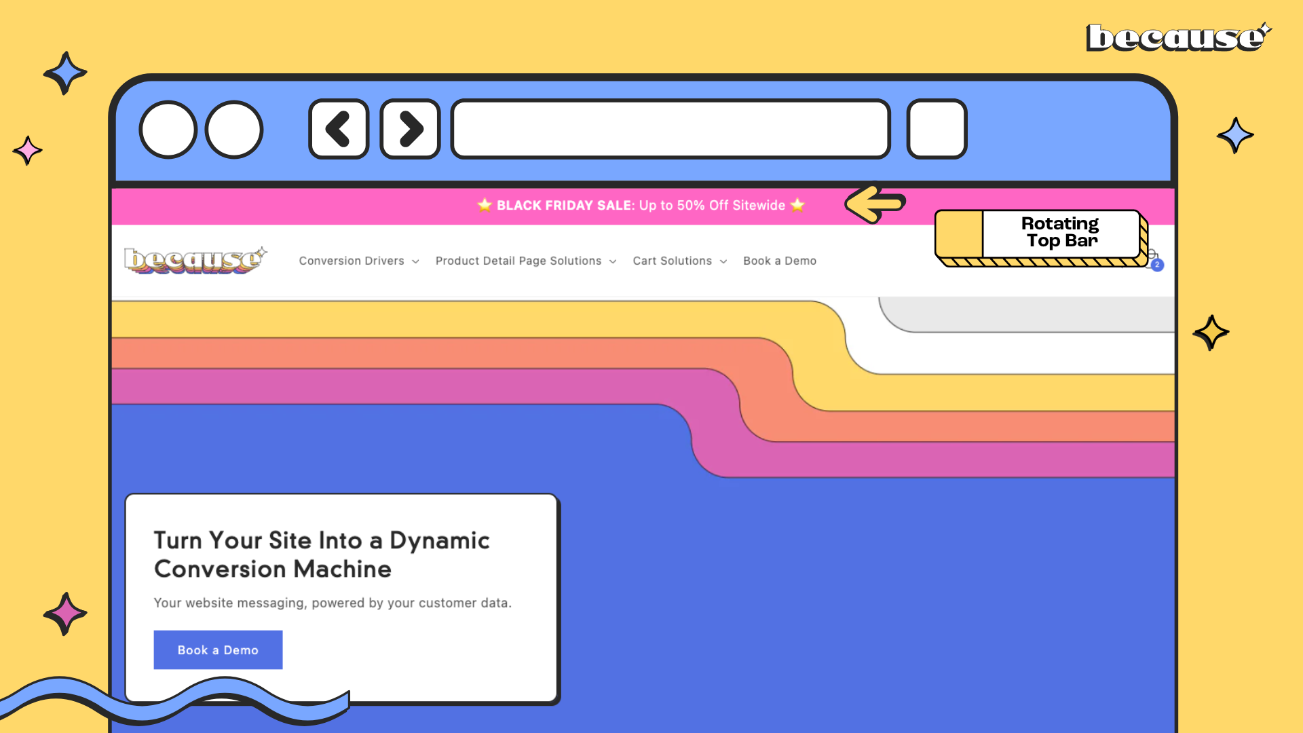Click yellow swatch on Rotating Top Bar label

[959, 233]
